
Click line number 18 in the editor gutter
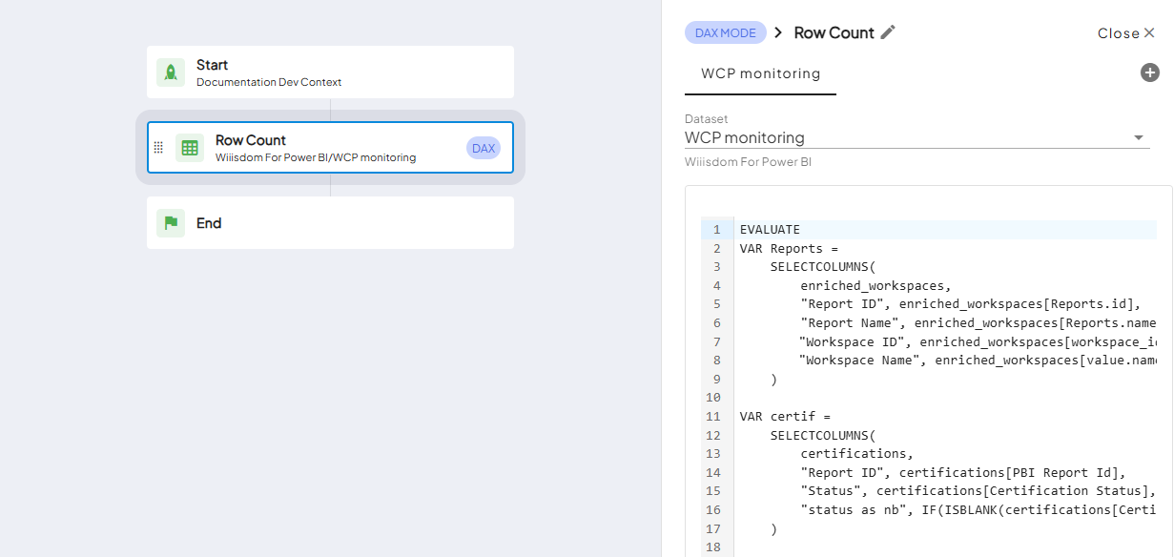coord(713,547)
